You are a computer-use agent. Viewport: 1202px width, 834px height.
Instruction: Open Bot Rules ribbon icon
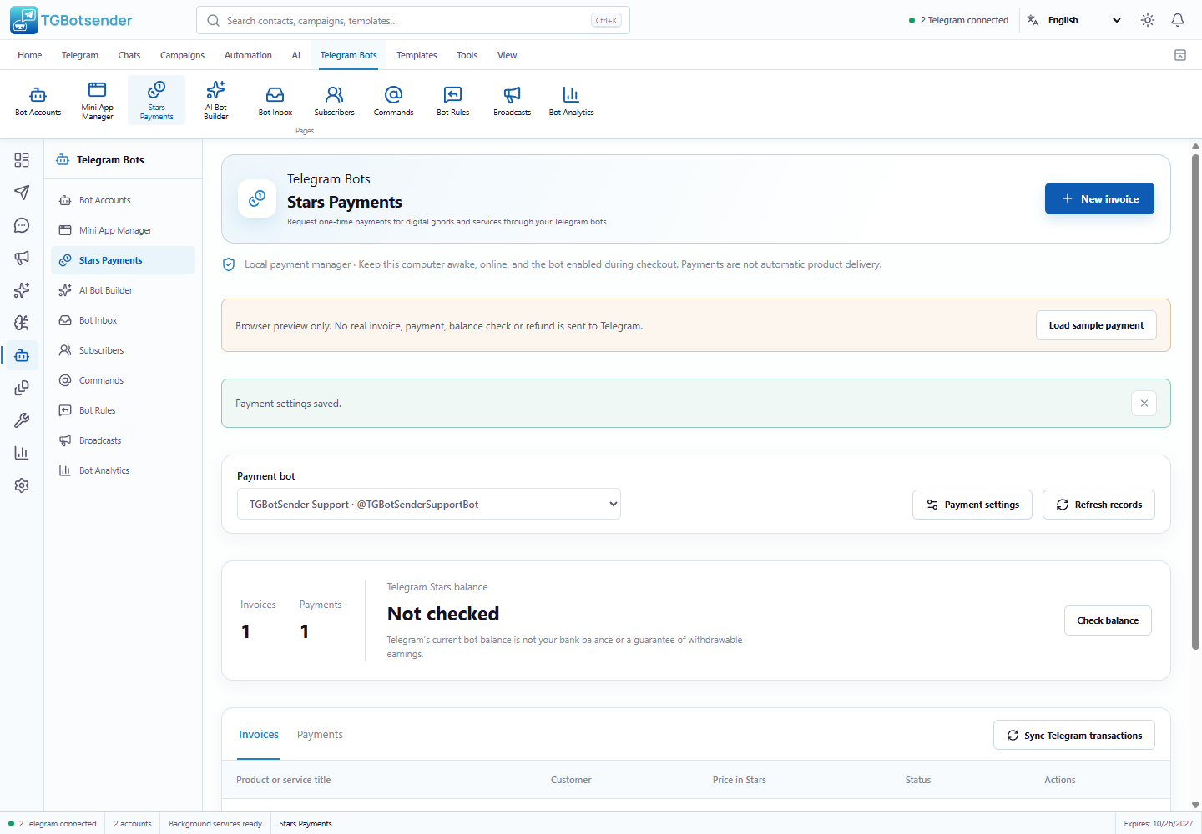point(453,100)
